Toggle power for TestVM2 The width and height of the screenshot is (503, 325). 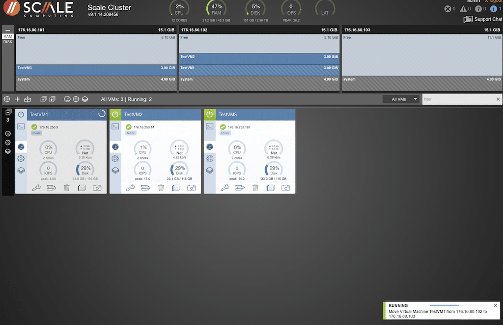[x=115, y=114]
